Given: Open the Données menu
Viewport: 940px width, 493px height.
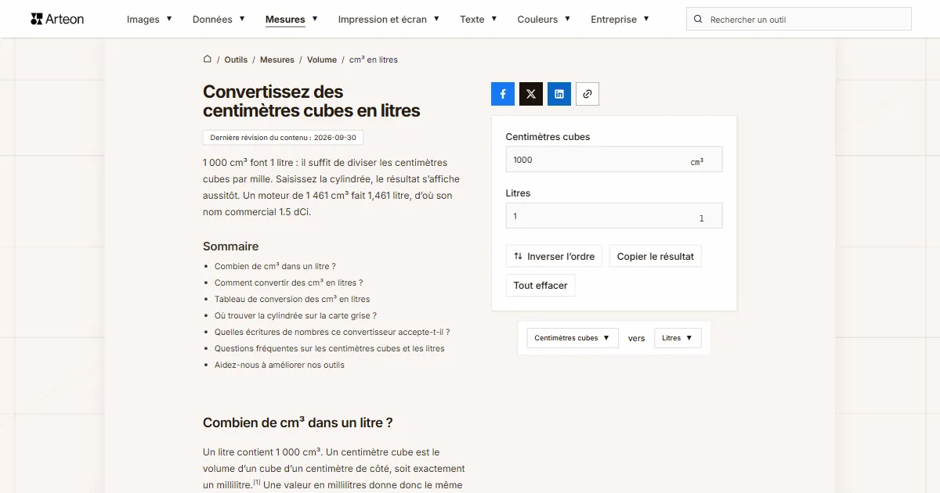Looking at the screenshot, I should point(219,20).
